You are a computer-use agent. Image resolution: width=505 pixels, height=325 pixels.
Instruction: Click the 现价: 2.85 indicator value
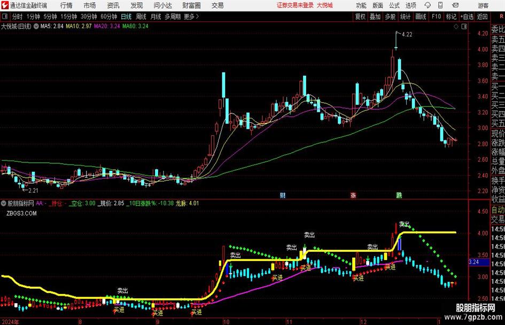(x=111, y=203)
